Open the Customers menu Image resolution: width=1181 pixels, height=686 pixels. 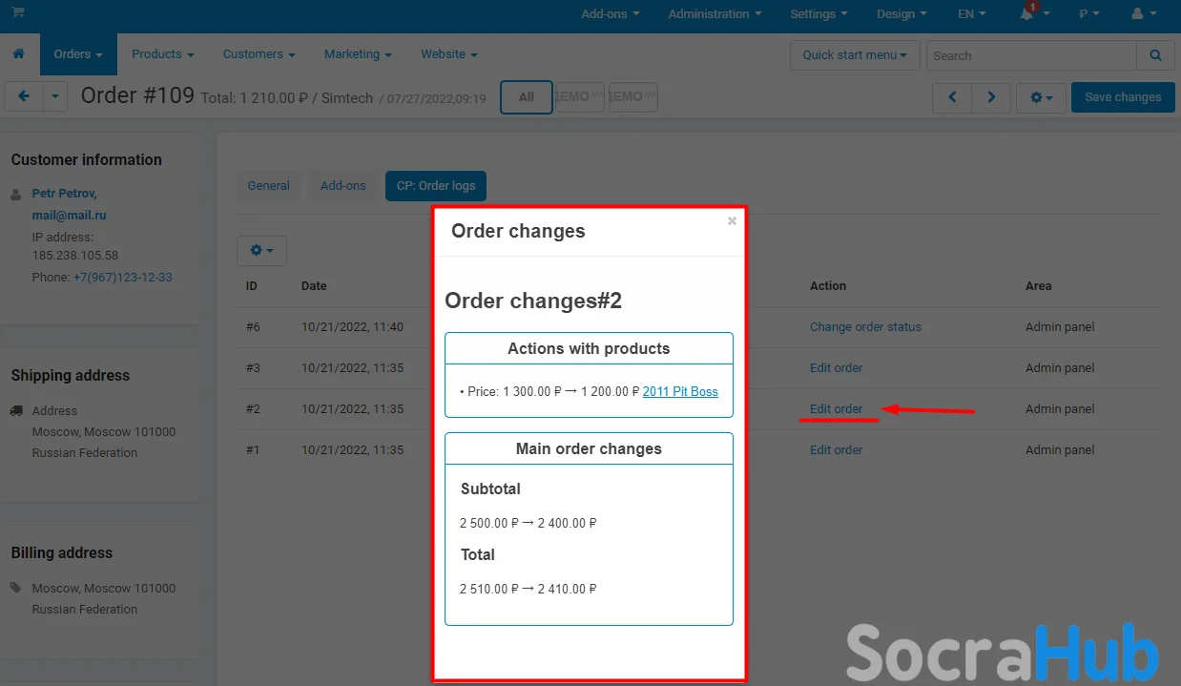point(259,54)
